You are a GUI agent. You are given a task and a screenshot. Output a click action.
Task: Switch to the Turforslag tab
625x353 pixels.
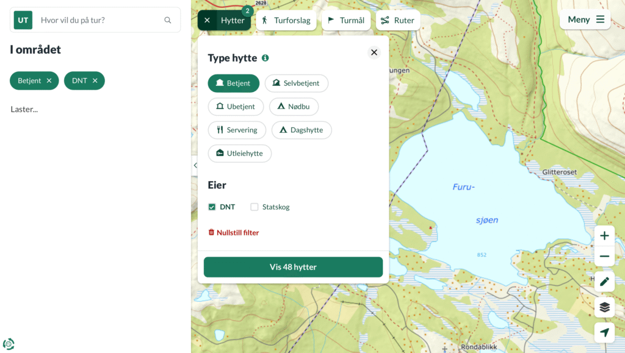click(x=286, y=20)
